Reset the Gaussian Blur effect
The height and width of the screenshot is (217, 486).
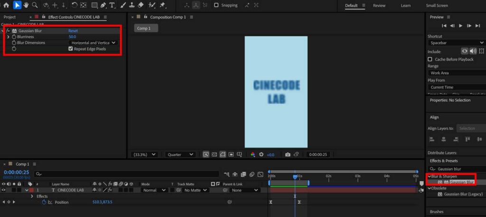pyautogui.click(x=73, y=31)
